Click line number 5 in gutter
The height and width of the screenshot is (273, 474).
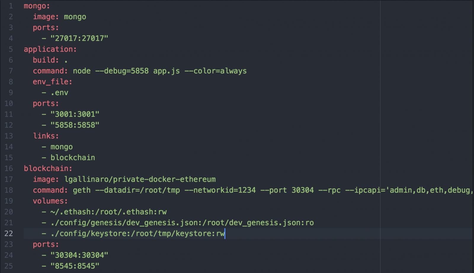(x=11, y=49)
